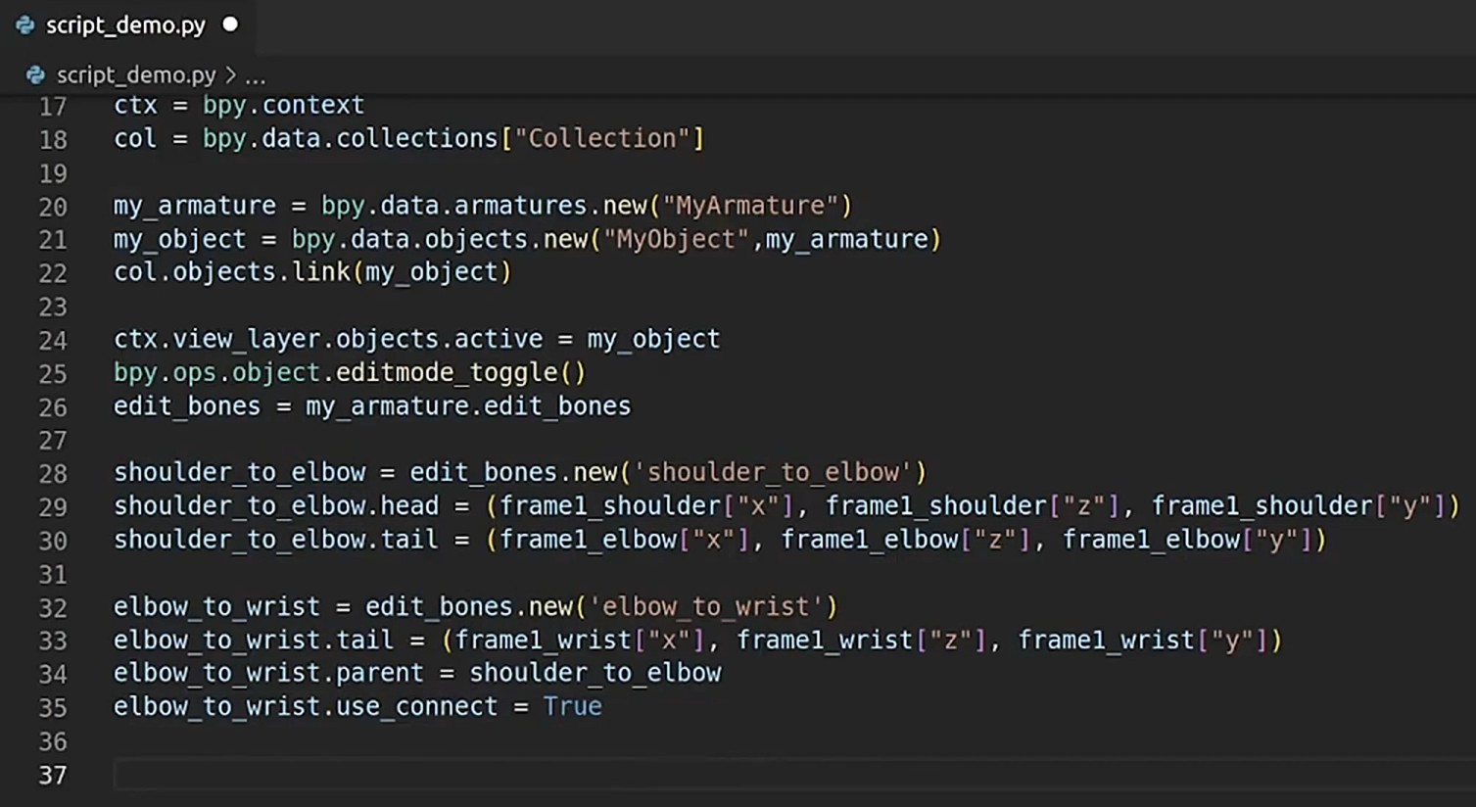The image size is (1476, 807).
Task: Open the breadcrumb ellipsis symbol list
Action: tap(256, 76)
